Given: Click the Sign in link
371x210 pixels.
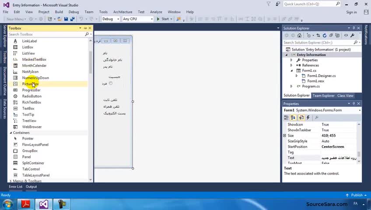Looking at the screenshot, I should tap(351, 12).
